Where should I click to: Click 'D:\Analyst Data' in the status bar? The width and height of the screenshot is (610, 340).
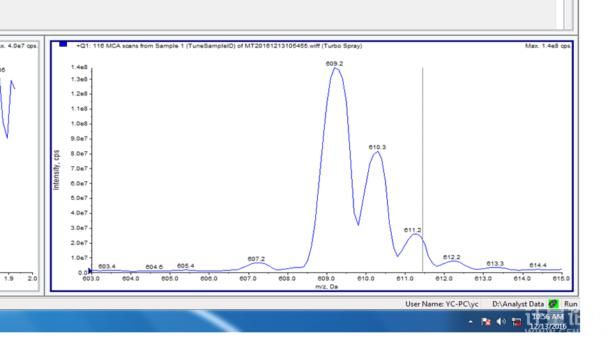click(518, 304)
